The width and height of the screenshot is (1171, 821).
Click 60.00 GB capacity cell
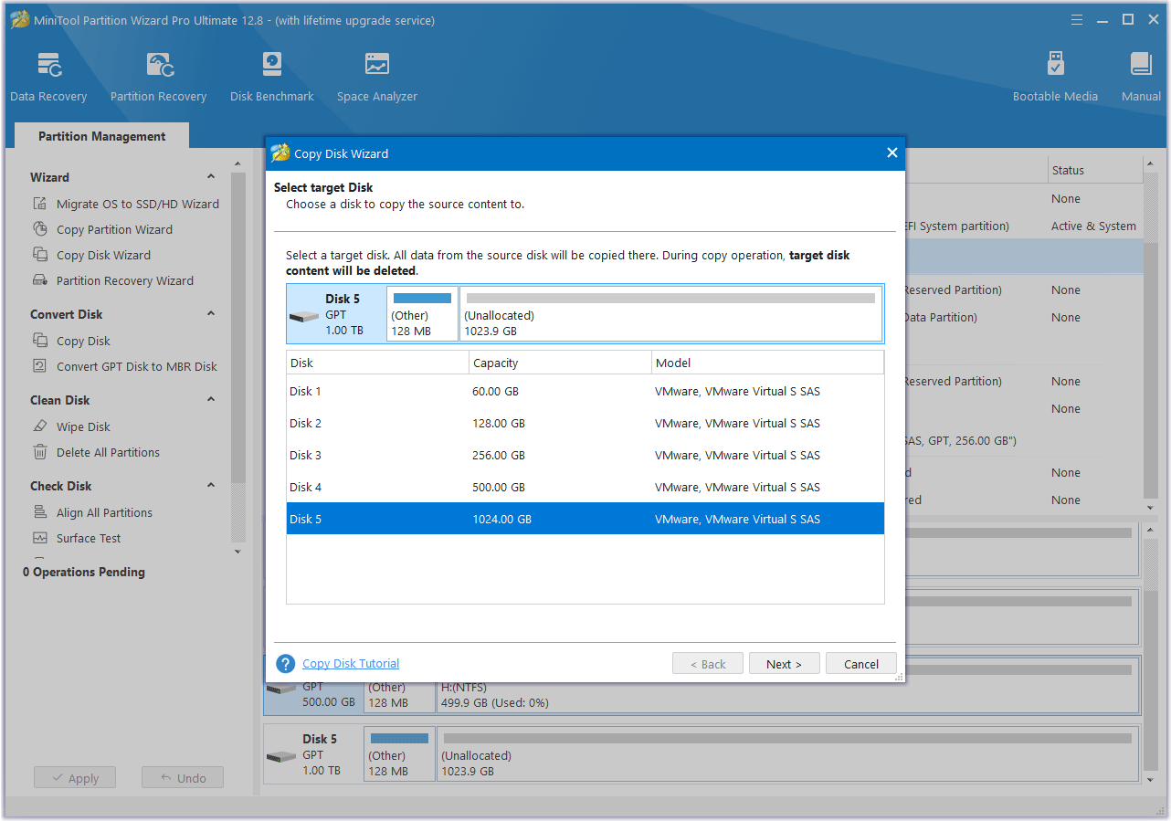pos(495,391)
